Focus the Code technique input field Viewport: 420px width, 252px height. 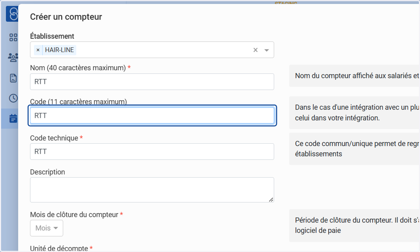pos(152,152)
